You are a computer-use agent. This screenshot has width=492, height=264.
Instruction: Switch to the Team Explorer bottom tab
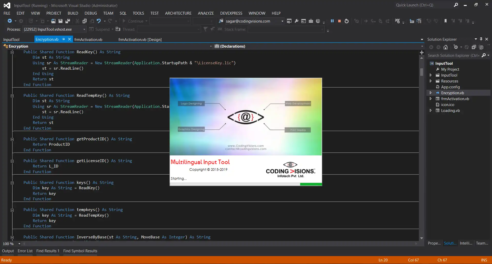(482, 243)
